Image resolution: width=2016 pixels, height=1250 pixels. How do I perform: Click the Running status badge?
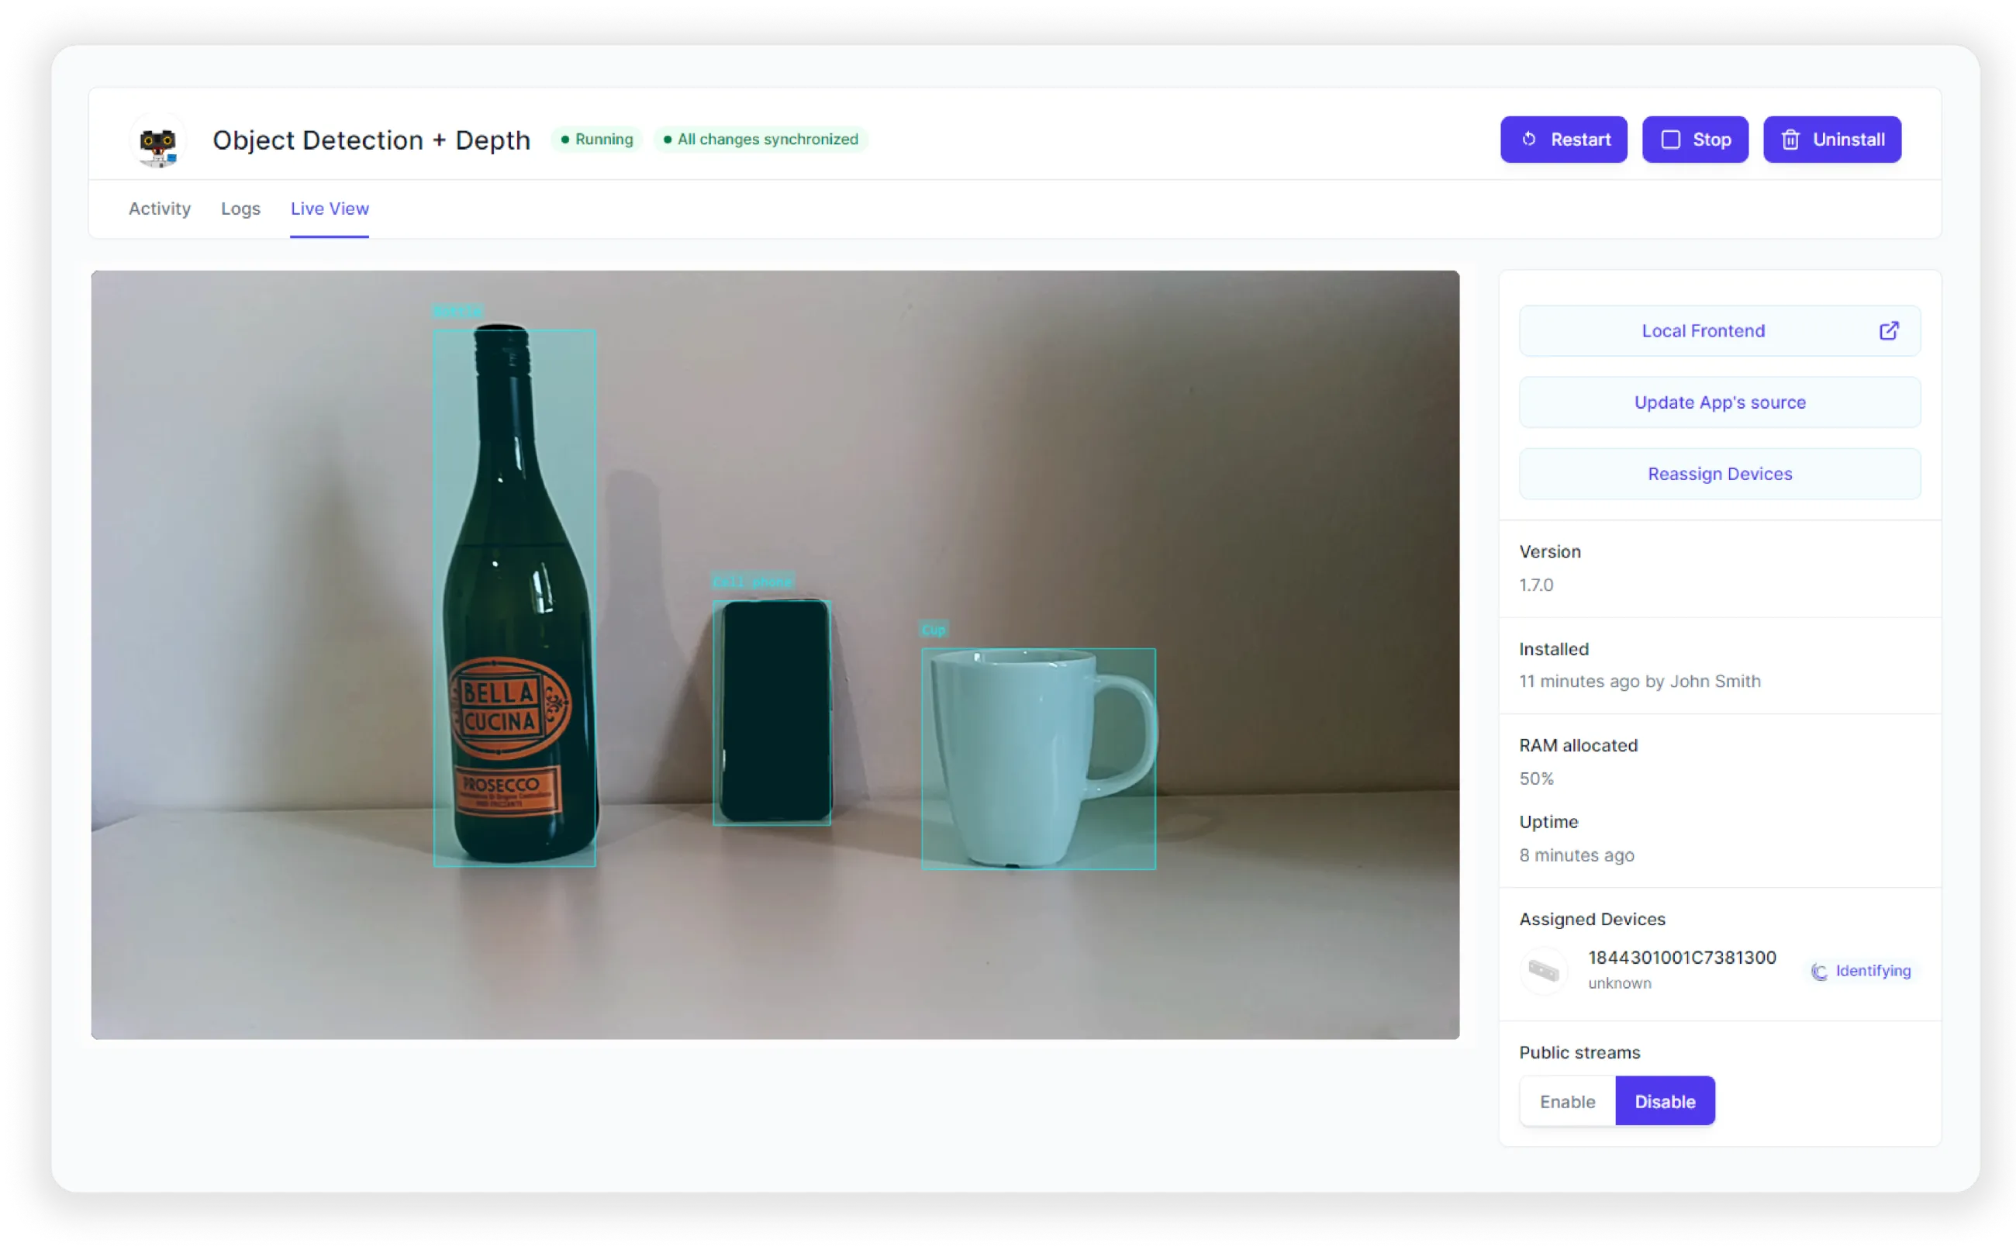click(597, 139)
